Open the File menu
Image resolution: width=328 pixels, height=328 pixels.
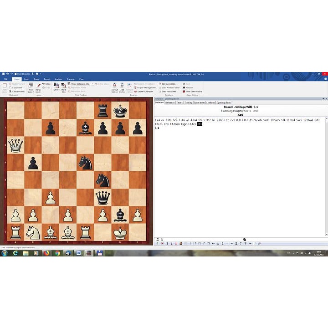6,79
